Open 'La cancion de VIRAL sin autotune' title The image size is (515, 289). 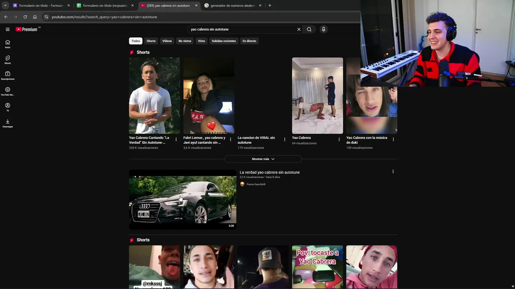point(256,140)
